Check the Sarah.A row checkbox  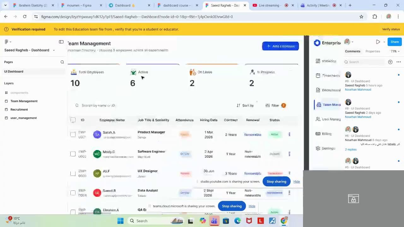pos(73,135)
